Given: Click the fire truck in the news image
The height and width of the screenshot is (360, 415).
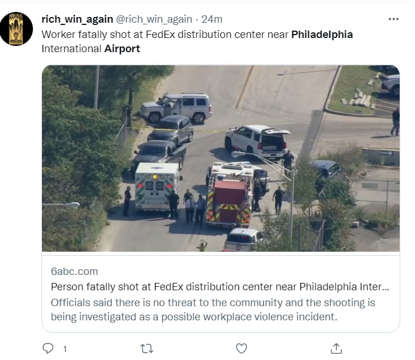Looking at the screenshot, I should pos(231,194).
